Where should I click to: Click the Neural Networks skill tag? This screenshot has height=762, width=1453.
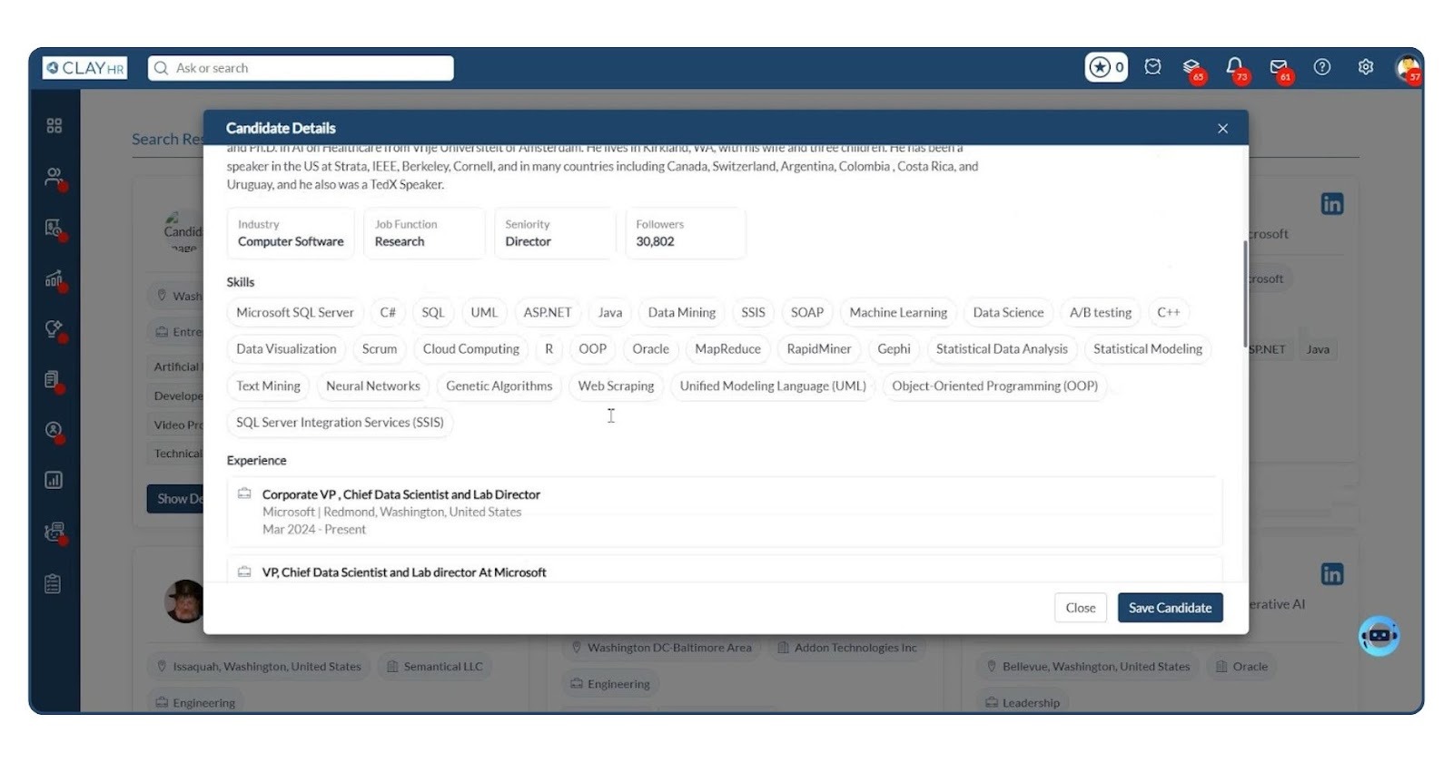pyautogui.click(x=373, y=386)
